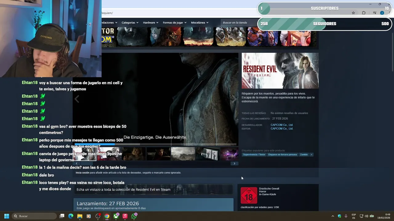This screenshot has height=221, width=394.
Task: Expand the Formas de jugar menu
Action: (175, 22)
